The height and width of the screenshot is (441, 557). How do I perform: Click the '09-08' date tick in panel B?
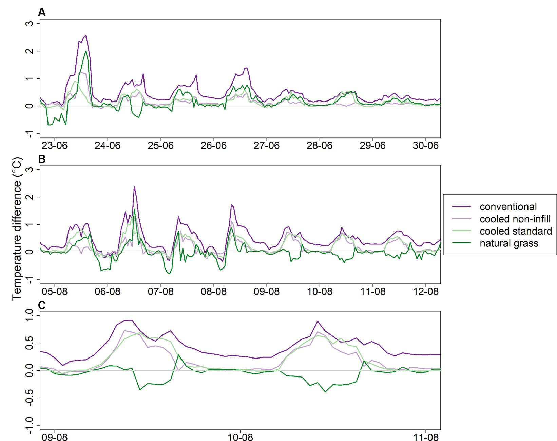[267, 292]
